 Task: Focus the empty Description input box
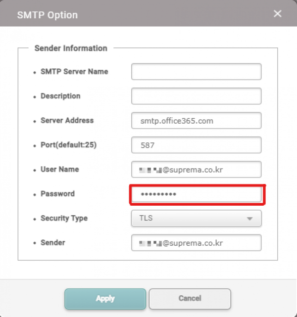pyautogui.click(x=196, y=96)
